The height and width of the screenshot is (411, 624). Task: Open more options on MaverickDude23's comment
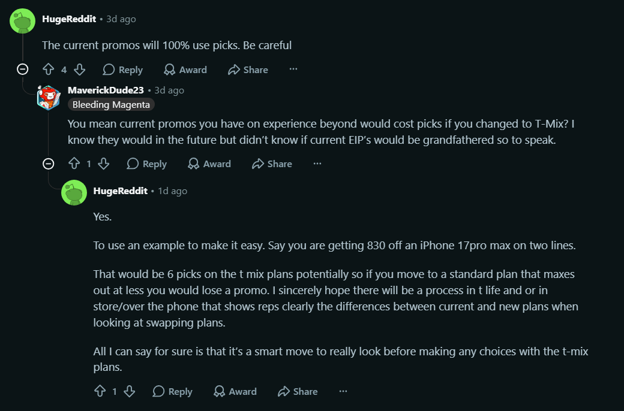[x=317, y=164]
